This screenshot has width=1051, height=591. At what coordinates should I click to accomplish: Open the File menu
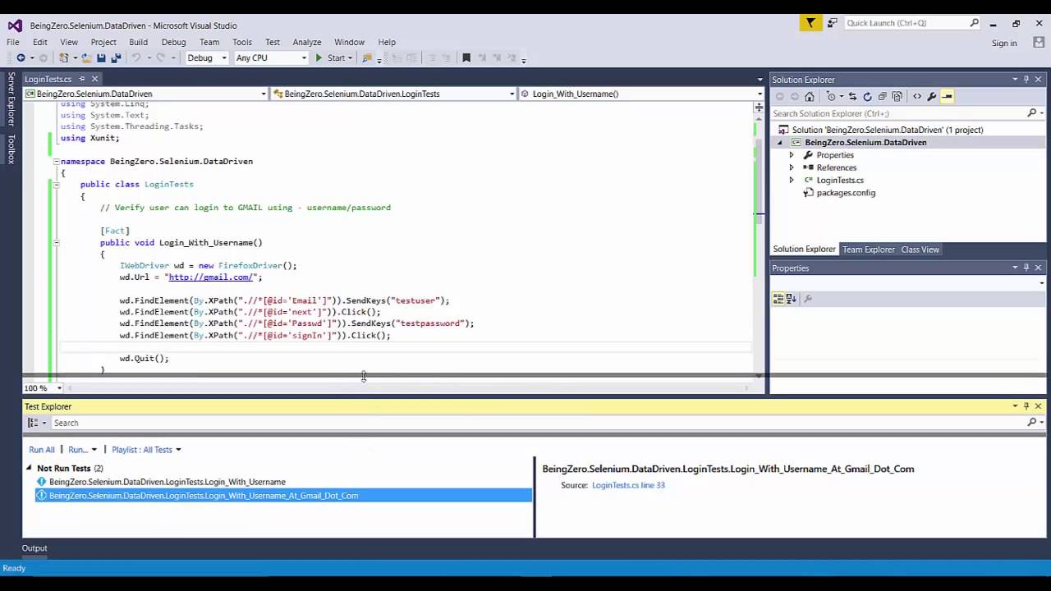tap(13, 42)
